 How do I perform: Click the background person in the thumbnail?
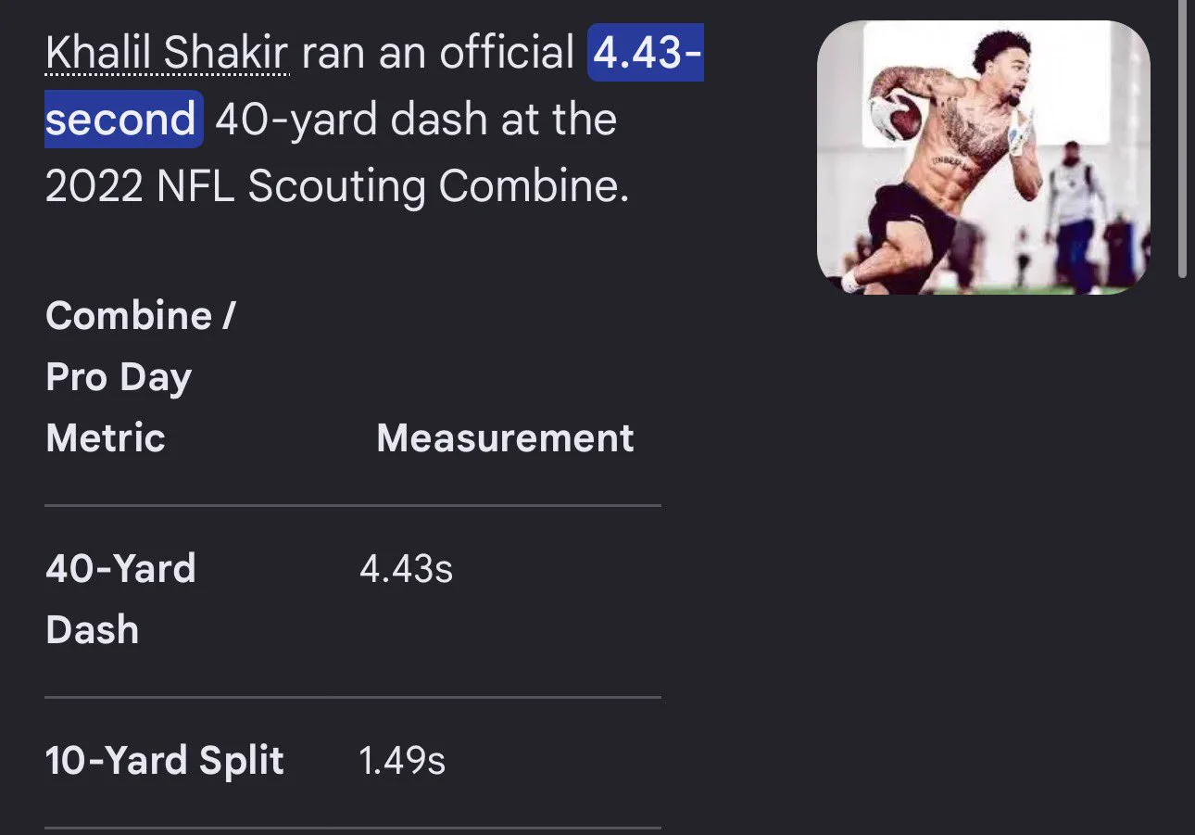[1075, 215]
